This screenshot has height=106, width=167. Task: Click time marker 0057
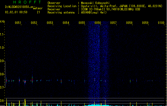click(113, 23)
